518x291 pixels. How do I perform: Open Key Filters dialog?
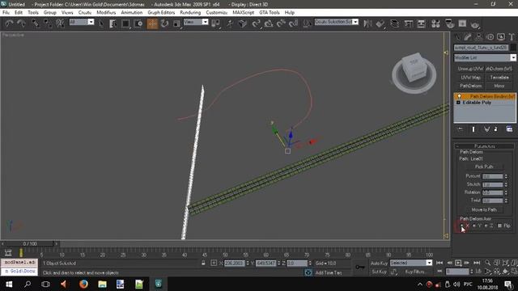point(415,272)
